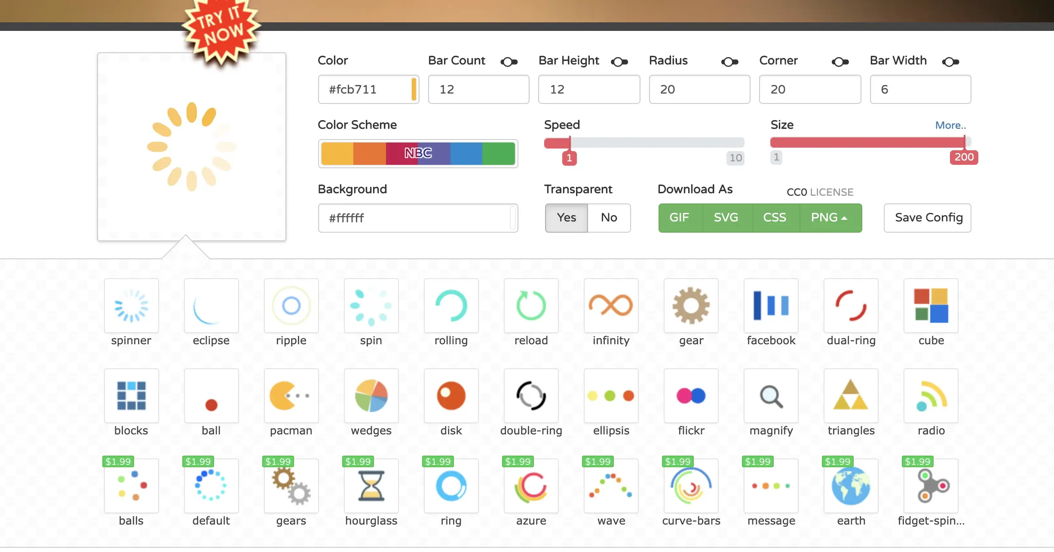The image size is (1054, 552).
Task: Set Transparent to No
Action: (609, 218)
